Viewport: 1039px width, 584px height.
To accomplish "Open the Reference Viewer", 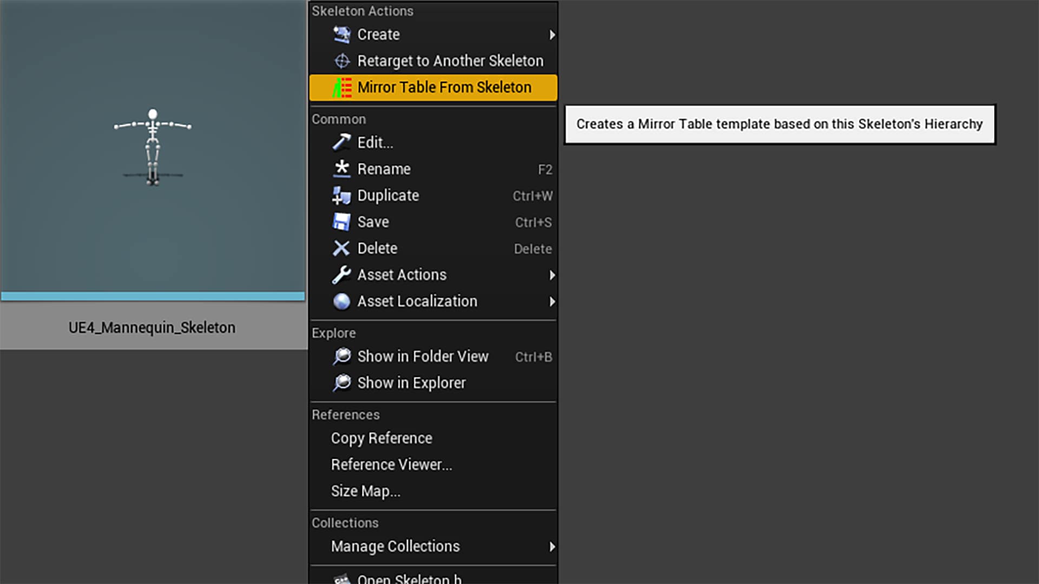I will coord(392,464).
